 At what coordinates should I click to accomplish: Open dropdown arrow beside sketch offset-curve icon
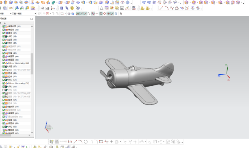(120, 142)
